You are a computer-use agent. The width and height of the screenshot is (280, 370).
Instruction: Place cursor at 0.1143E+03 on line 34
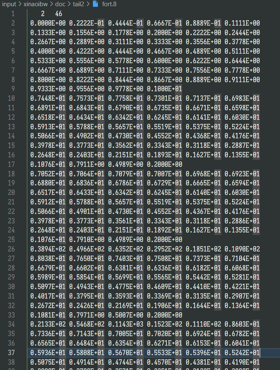click(x=126, y=324)
